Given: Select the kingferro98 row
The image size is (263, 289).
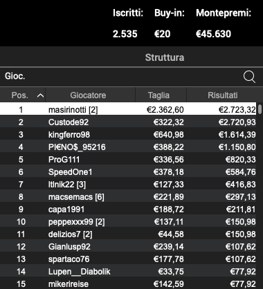Looking at the screenshot, I should pyautogui.click(x=128, y=135).
